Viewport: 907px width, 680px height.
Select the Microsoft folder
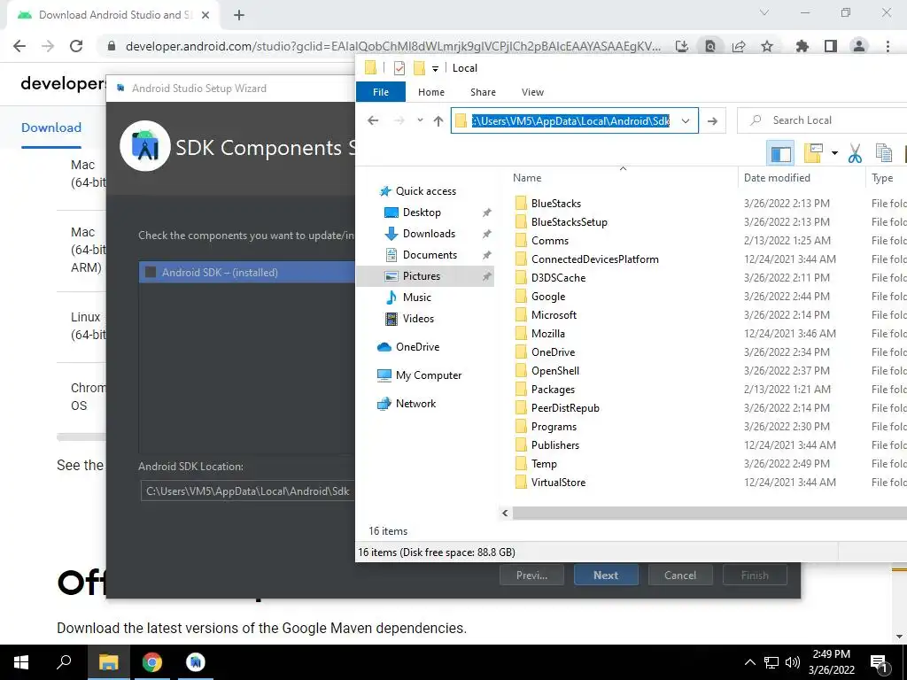pyautogui.click(x=554, y=315)
